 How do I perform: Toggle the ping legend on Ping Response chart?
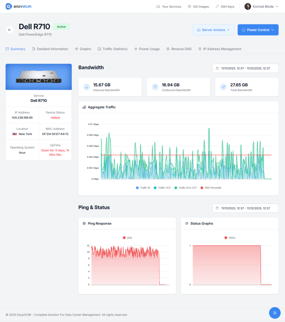127,237
